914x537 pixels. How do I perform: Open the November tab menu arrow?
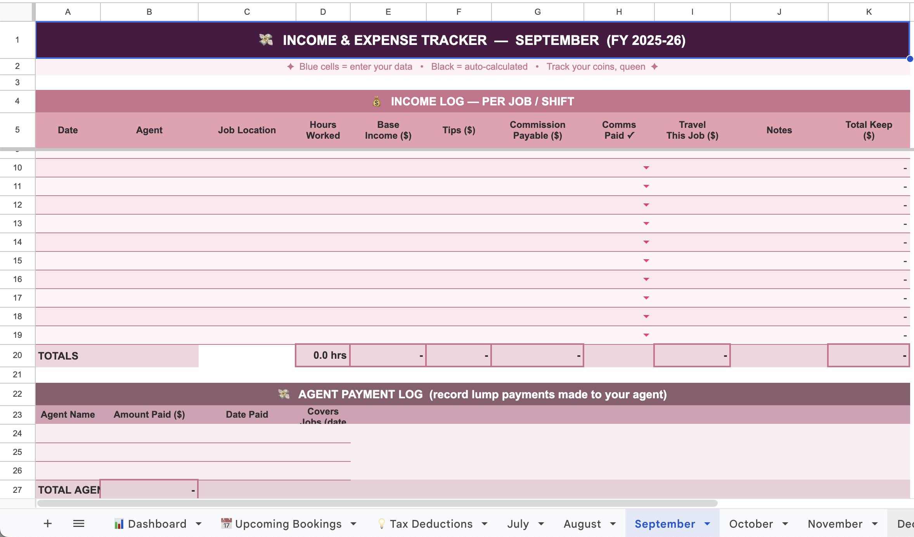[875, 524]
